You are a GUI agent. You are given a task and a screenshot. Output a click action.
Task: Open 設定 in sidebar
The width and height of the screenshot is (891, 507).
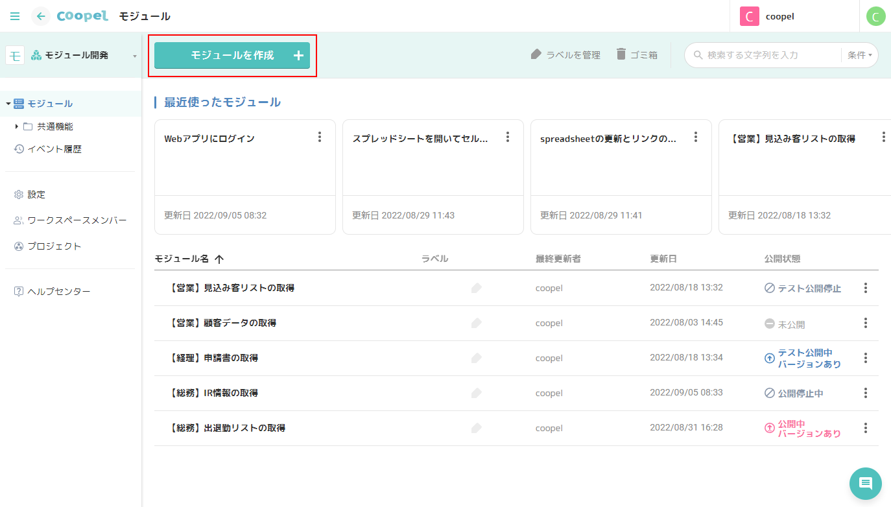click(30, 195)
